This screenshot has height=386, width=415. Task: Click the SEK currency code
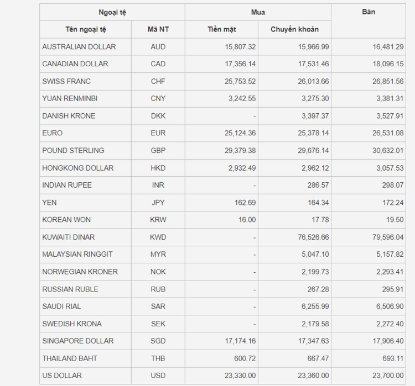point(158,324)
